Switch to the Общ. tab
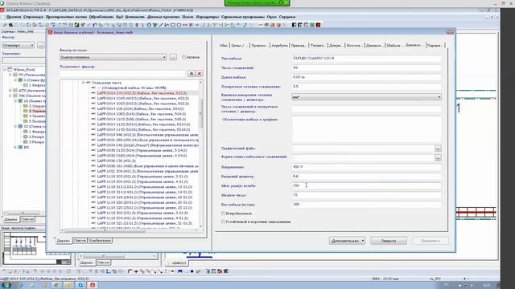The width and height of the screenshot is (515, 289). 224,46
